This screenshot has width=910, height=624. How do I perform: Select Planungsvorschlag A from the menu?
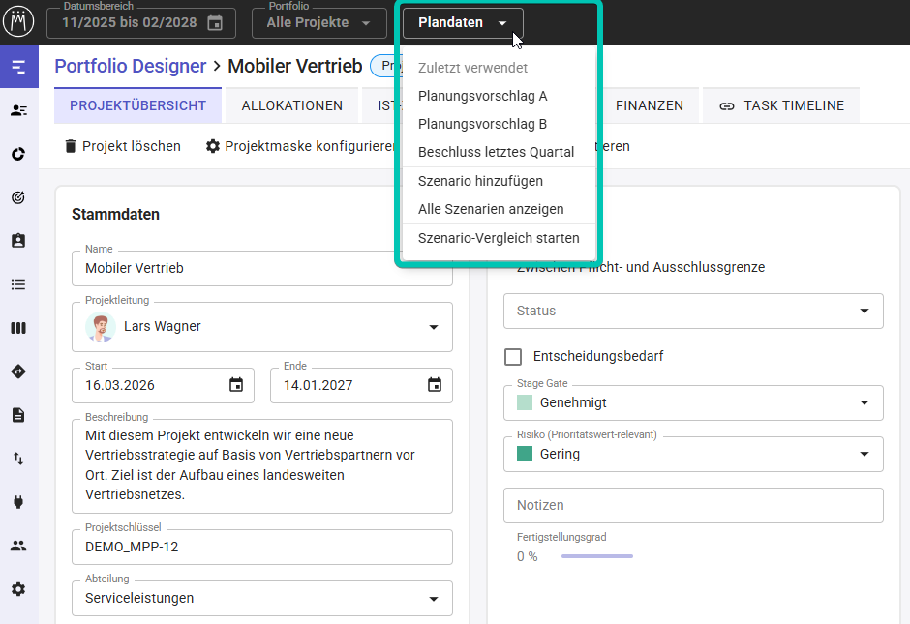pyautogui.click(x=482, y=96)
